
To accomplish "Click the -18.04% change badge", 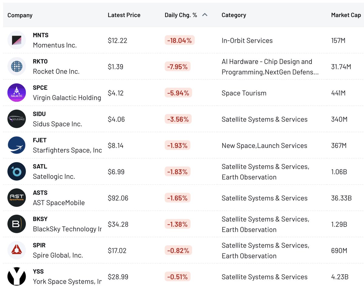I will point(180,40).
